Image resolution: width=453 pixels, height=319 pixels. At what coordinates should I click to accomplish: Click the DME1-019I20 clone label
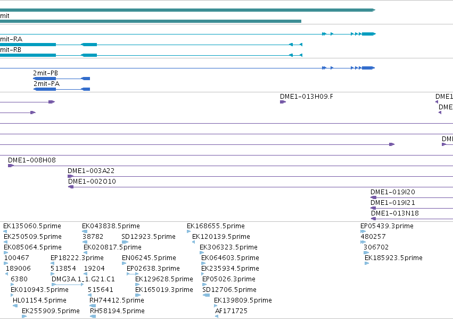(x=393, y=192)
